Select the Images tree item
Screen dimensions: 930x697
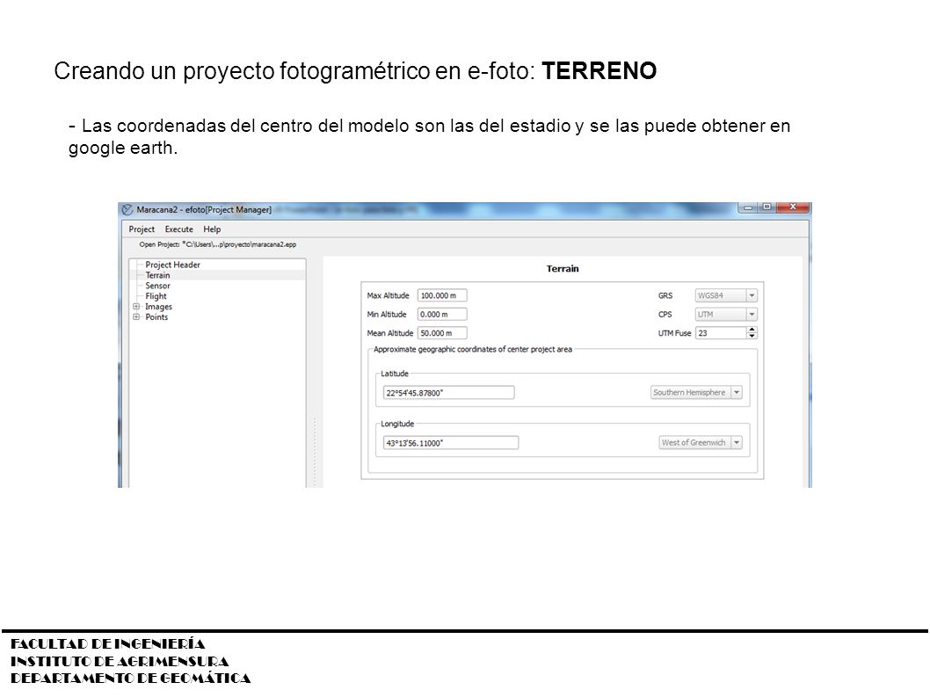click(158, 307)
